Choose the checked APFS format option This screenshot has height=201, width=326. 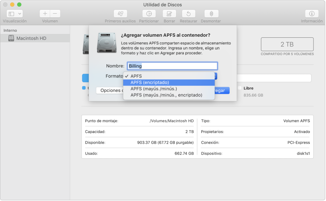(169, 76)
